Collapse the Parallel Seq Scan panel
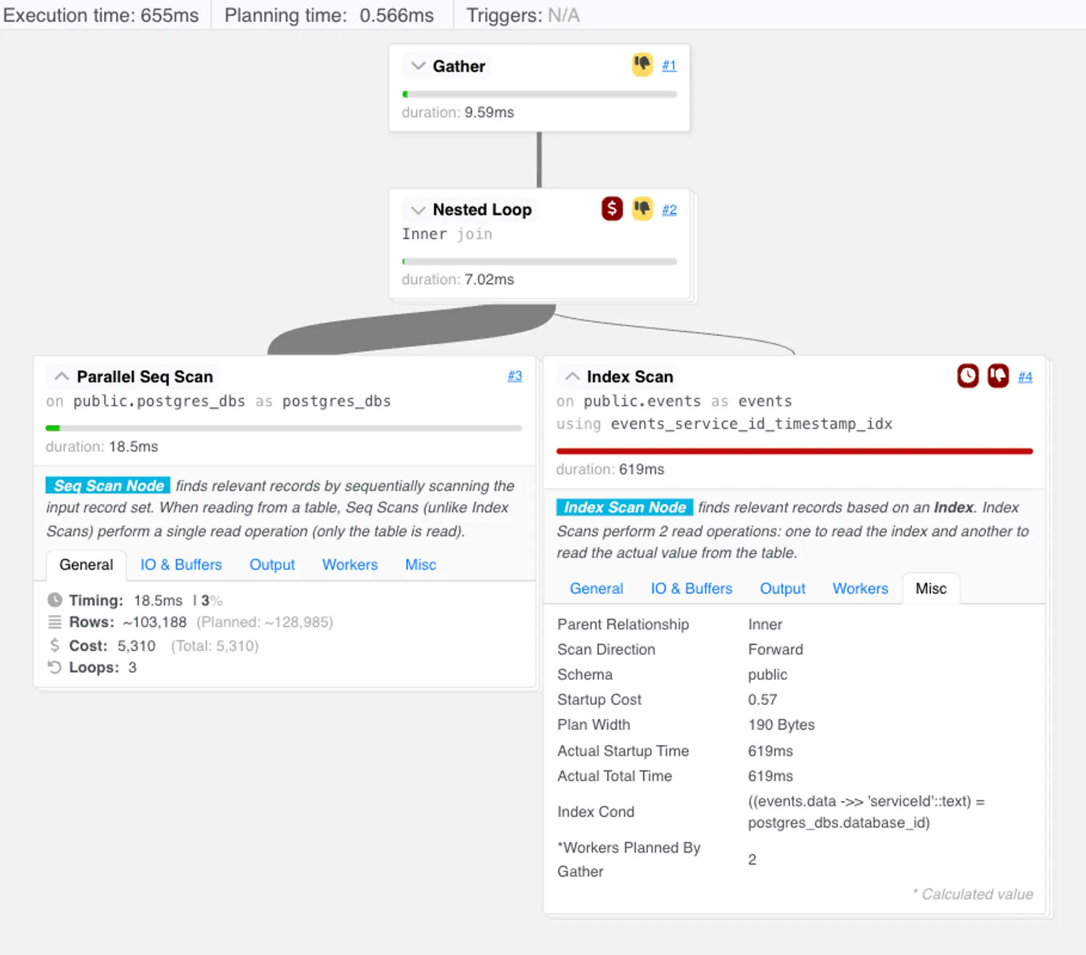 61,376
